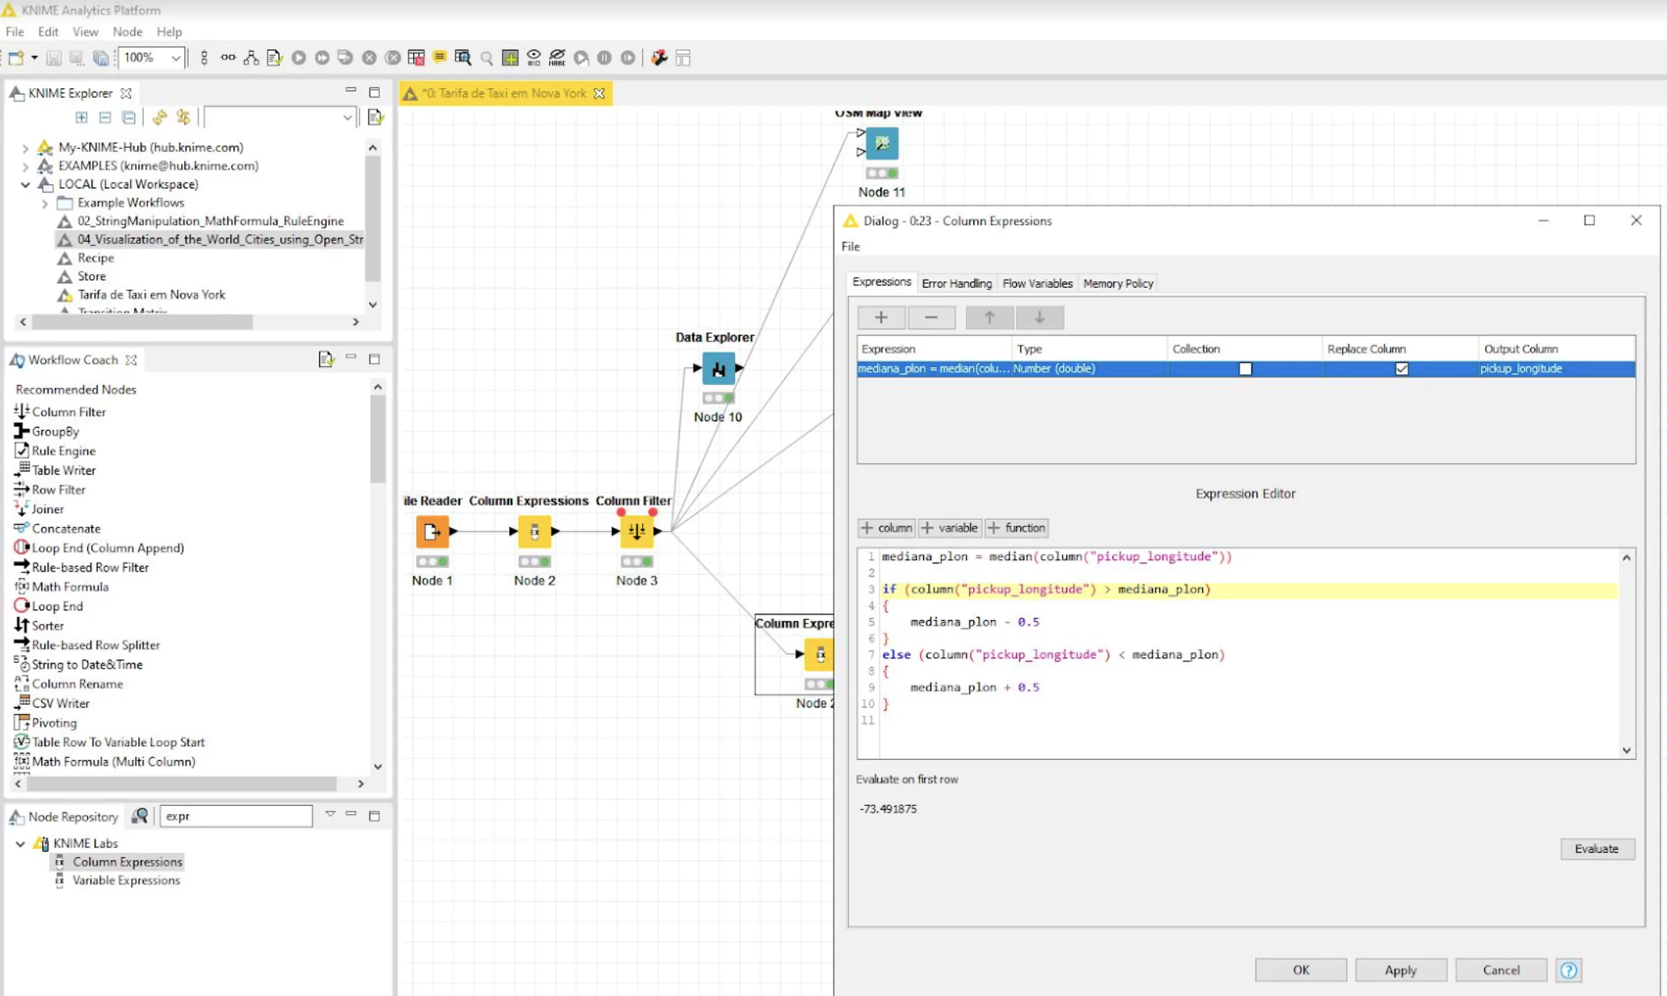Toggle Evaluate on first row option
Viewport: 1667px width, 996px height.
pos(907,779)
